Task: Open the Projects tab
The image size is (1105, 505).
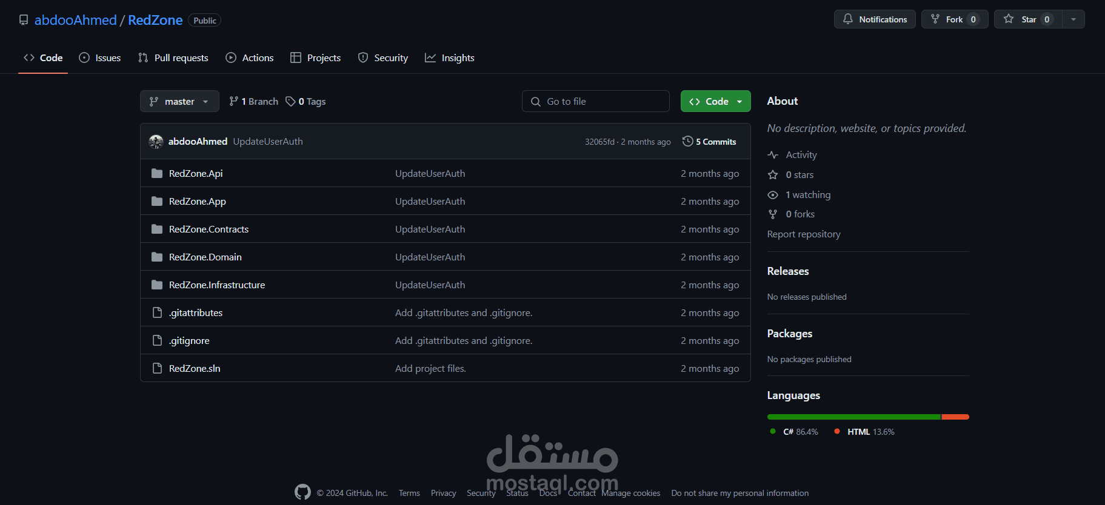Action: pyautogui.click(x=316, y=58)
